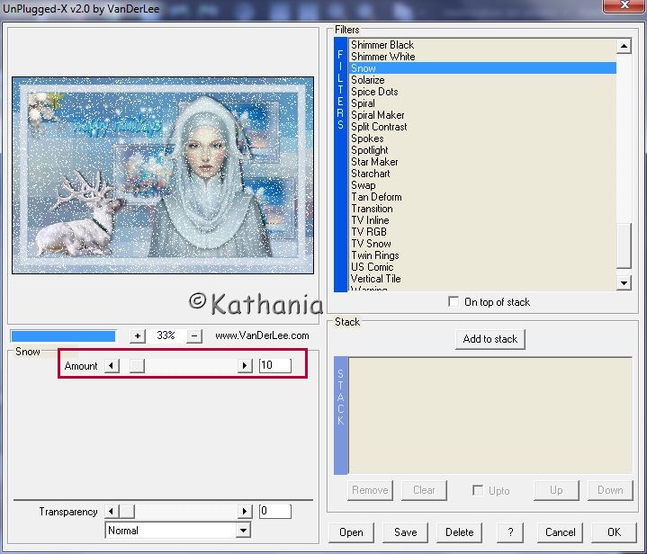Visit www.VanDerLee.com link
This screenshot has height=554, width=647.
click(x=262, y=335)
